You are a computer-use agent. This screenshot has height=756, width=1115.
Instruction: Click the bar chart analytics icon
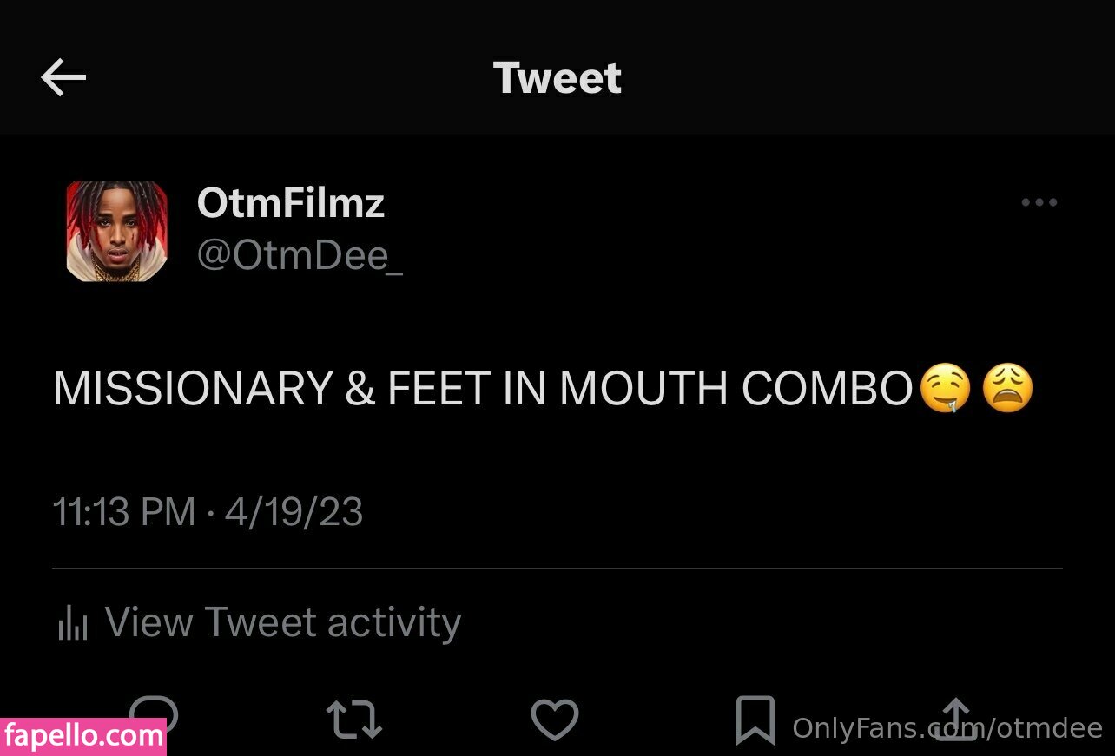[x=73, y=623]
